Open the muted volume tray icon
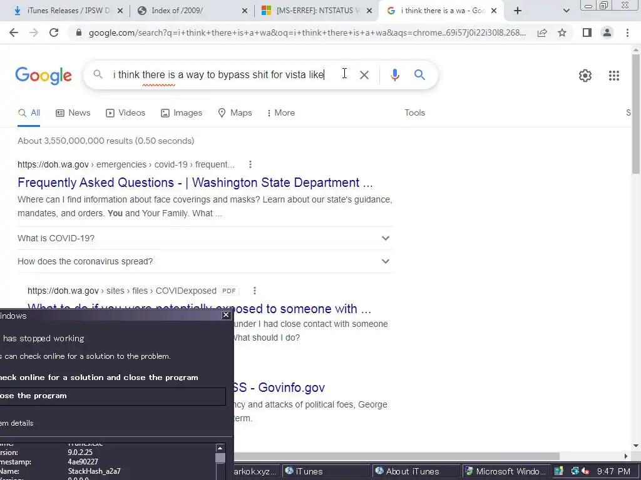The width and height of the screenshot is (641, 480). (585, 471)
